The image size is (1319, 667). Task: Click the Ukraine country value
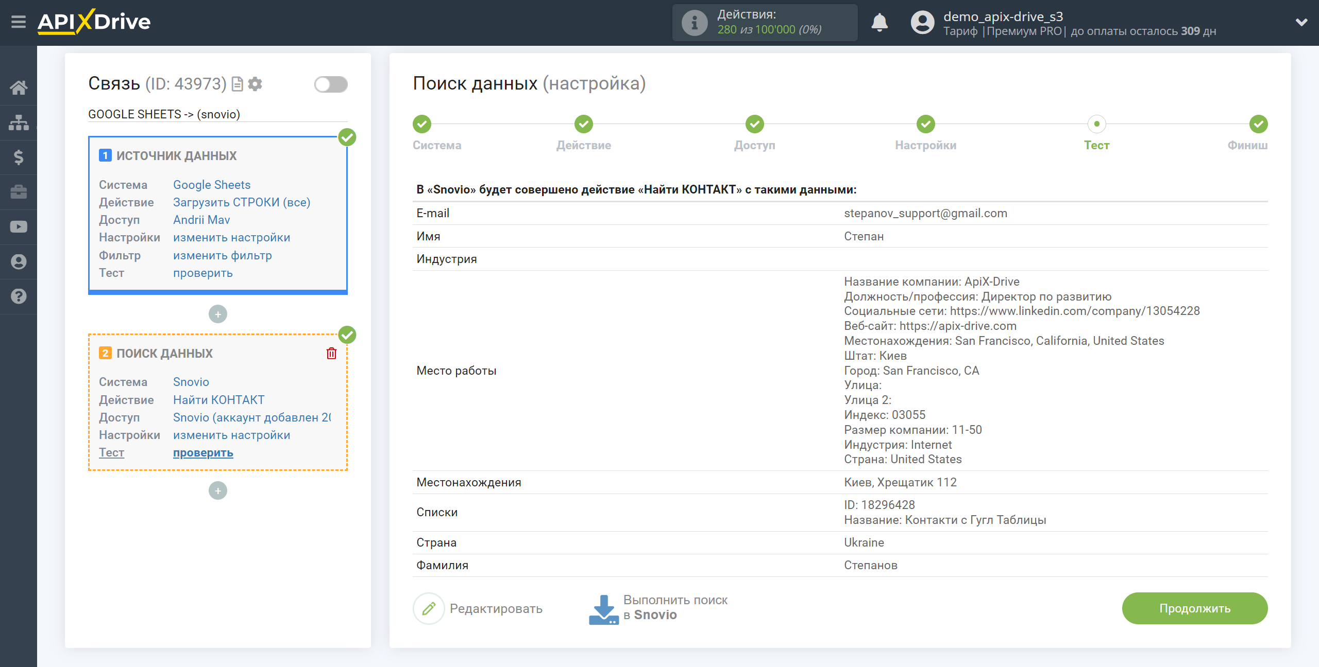click(864, 542)
